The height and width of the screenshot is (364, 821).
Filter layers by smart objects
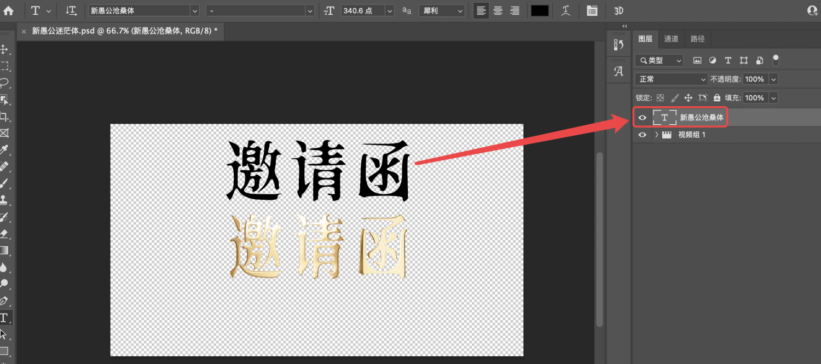760,61
